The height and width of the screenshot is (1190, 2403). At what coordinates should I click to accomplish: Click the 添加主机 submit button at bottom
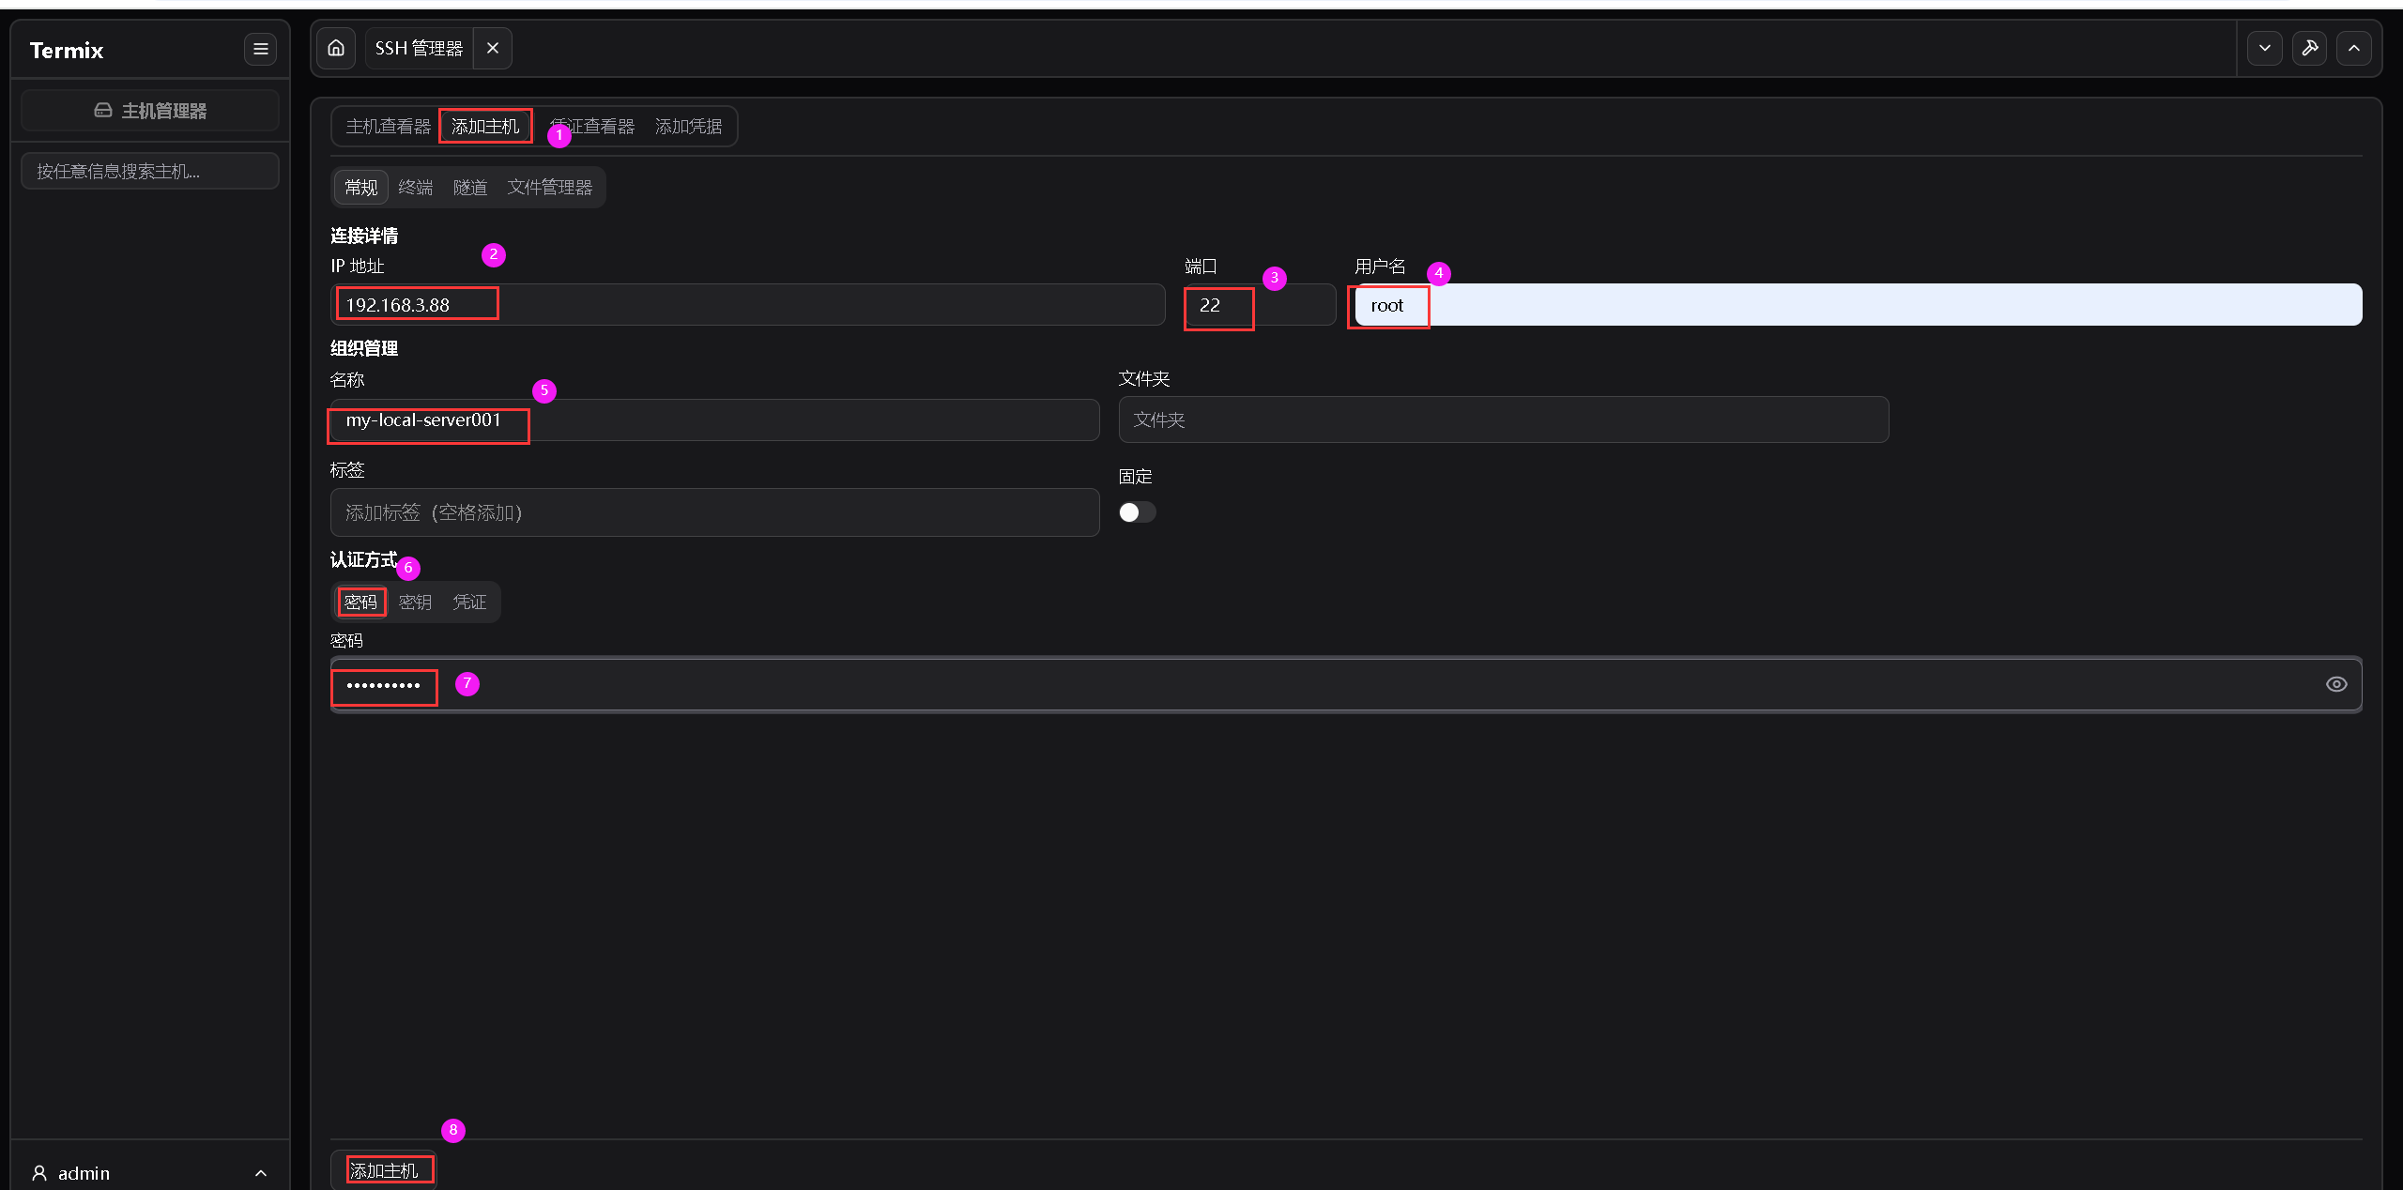pyautogui.click(x=384, y=1170)
